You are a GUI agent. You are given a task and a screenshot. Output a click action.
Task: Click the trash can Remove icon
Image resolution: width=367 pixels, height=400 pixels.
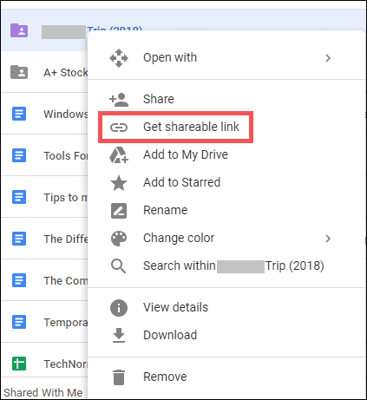pos(119,377)
